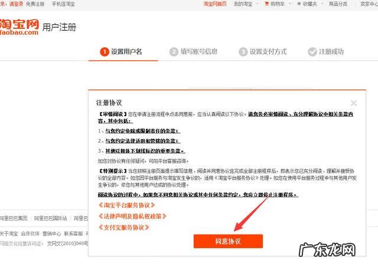Screen dimensions: 378x267
Task: Click the 【审慎阅读】 bold label
Action: (x=113, y=114)
